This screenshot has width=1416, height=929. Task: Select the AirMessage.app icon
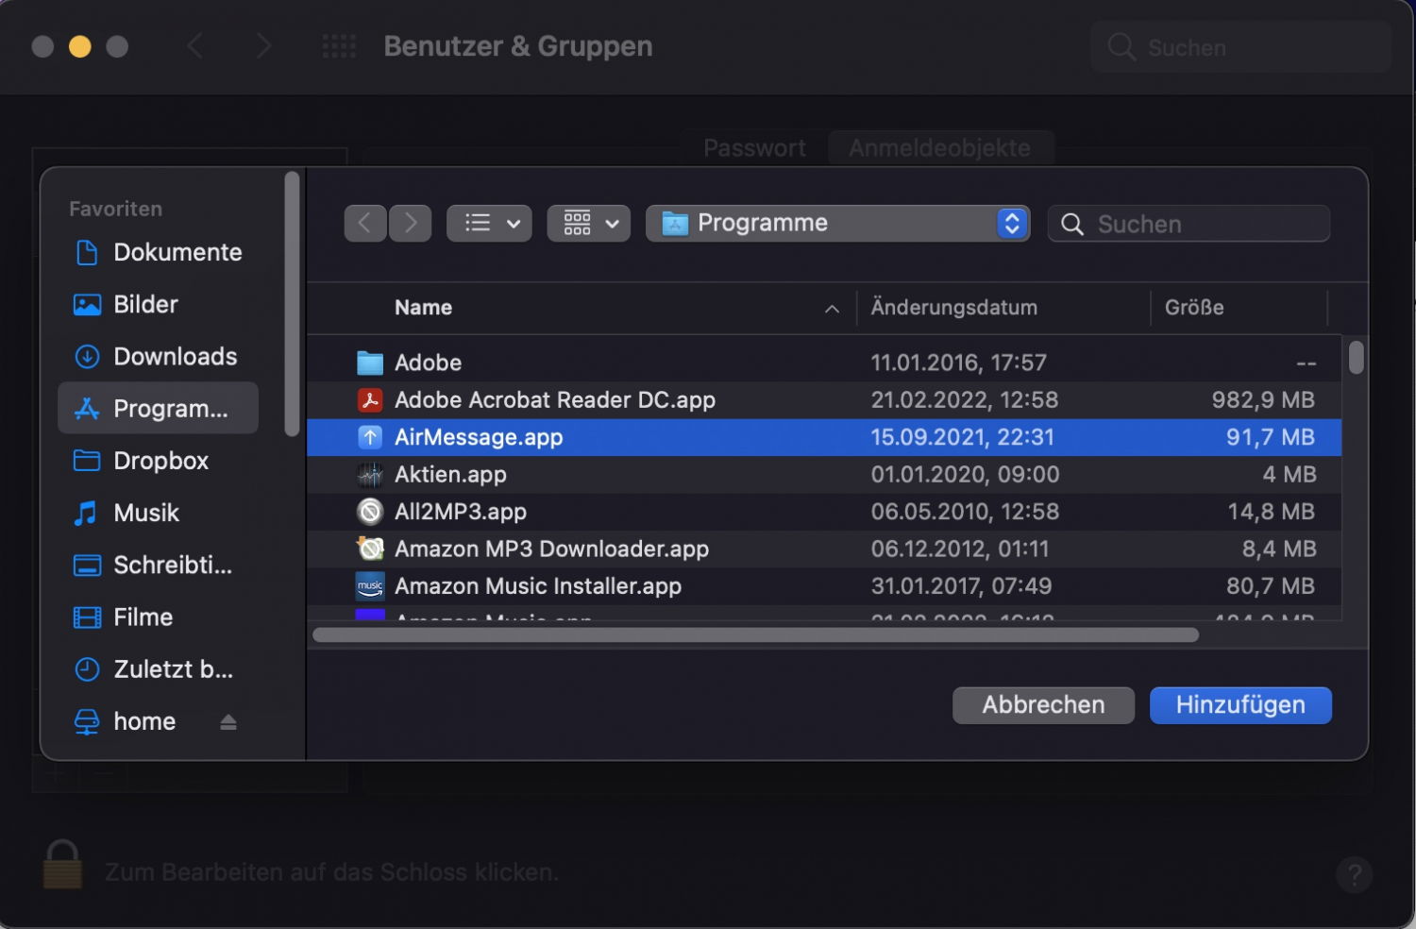coord(370,437)
